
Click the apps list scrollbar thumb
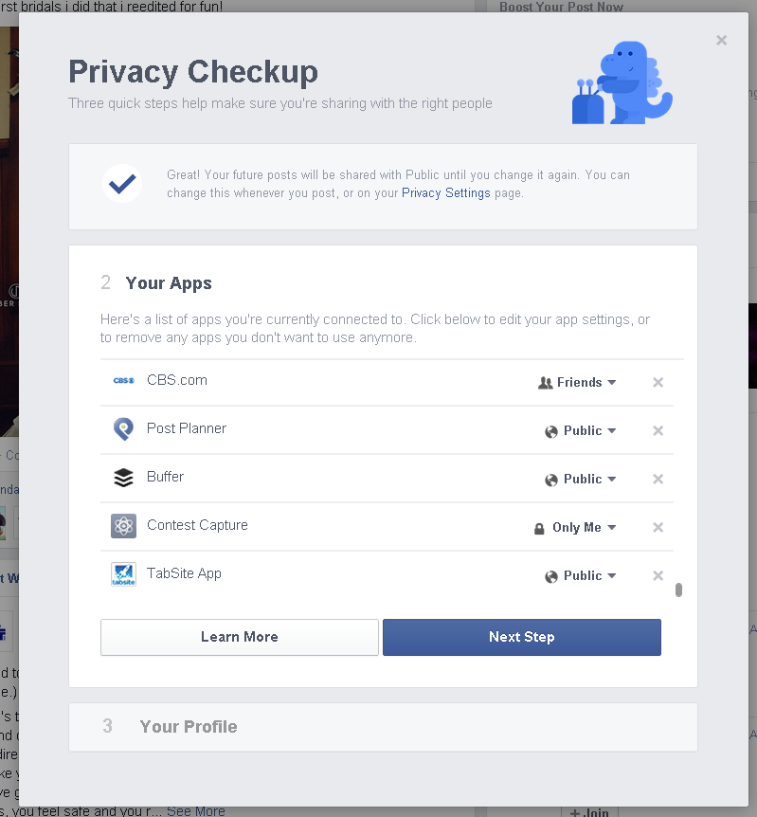[x=678, y=590]
